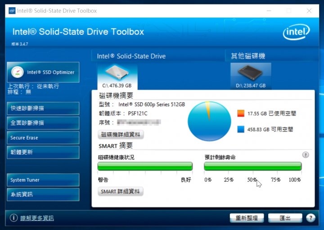
Task: Click the blurred serial number value
Action: tap(139, 122)
